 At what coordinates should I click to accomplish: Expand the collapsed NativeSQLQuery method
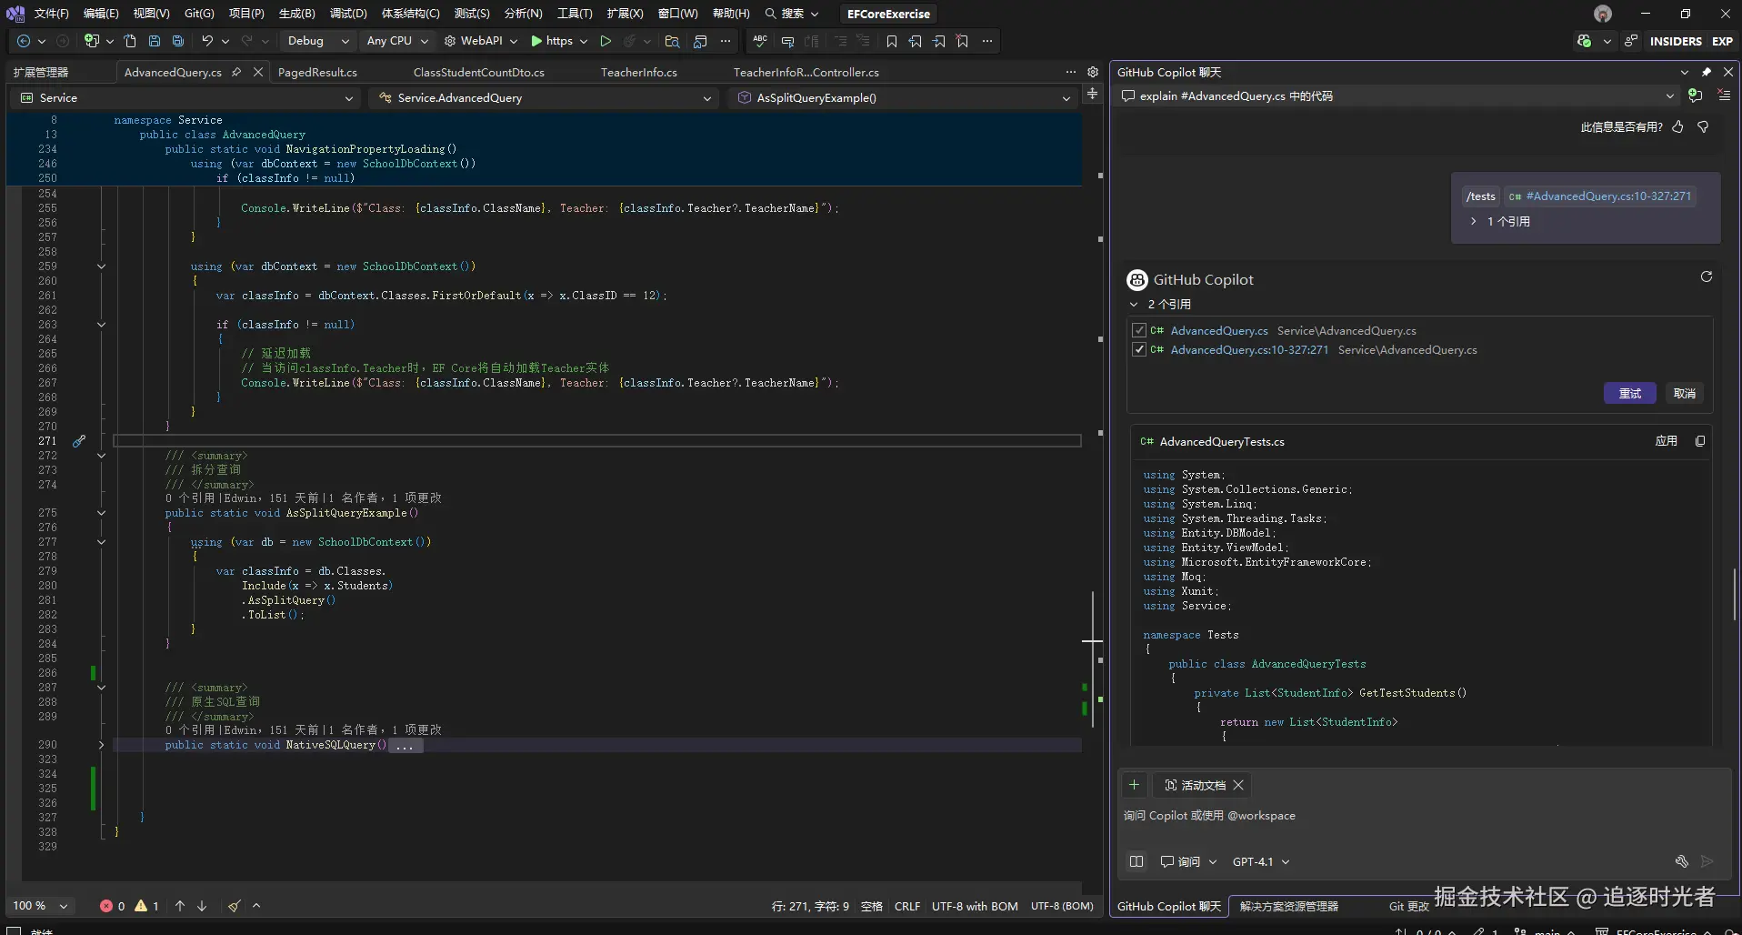point(101,745)
